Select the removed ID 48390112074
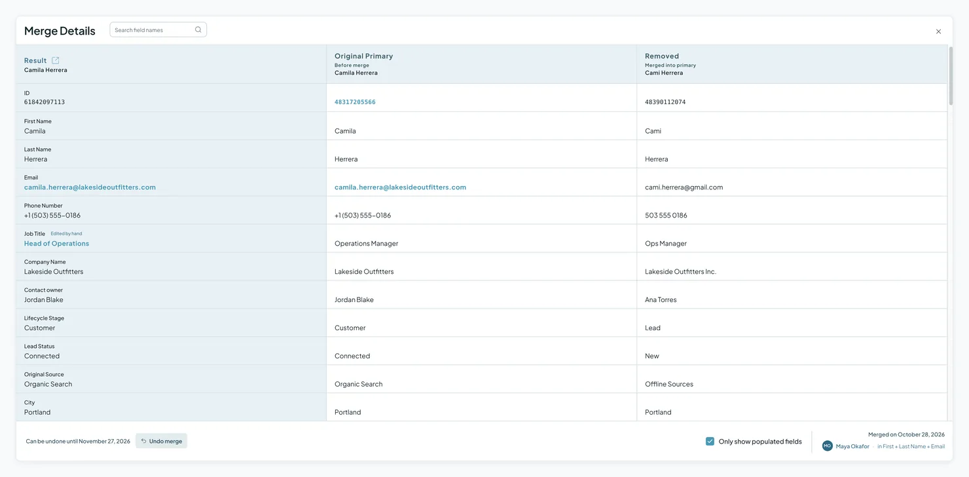 coord(665,102)
